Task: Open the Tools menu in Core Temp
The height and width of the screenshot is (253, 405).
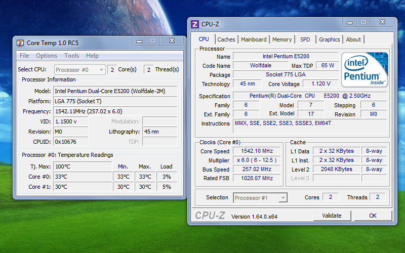Action: [71, 56]
